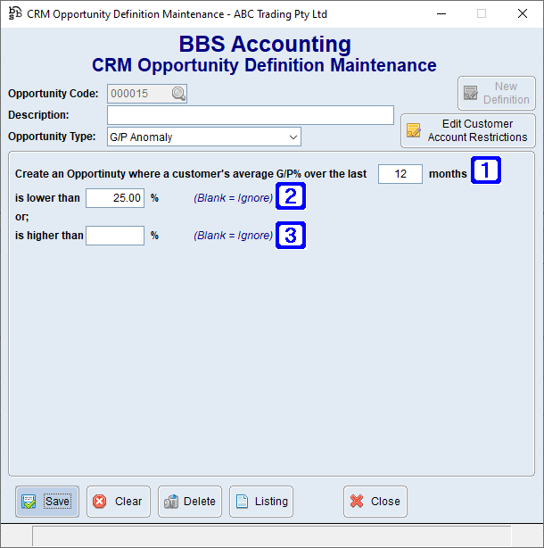Image resolution: width=544 pixels, height=548 pixels.
Task: Open the Opportunity Type dropdown
Action: [x=204, y=137]
